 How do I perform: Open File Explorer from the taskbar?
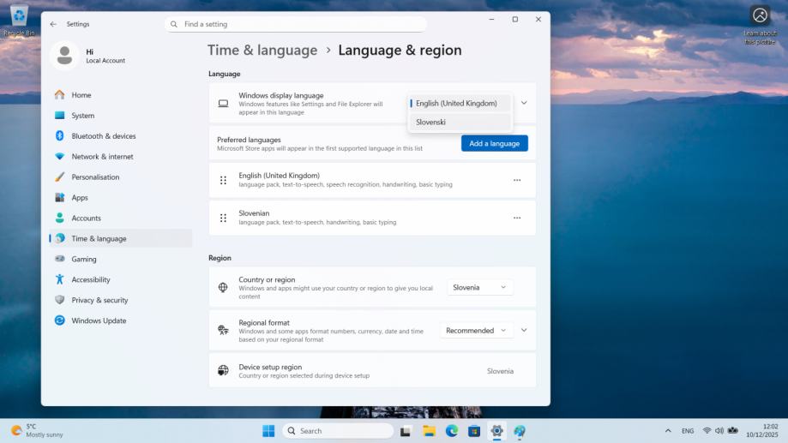(x=429, y=430)
